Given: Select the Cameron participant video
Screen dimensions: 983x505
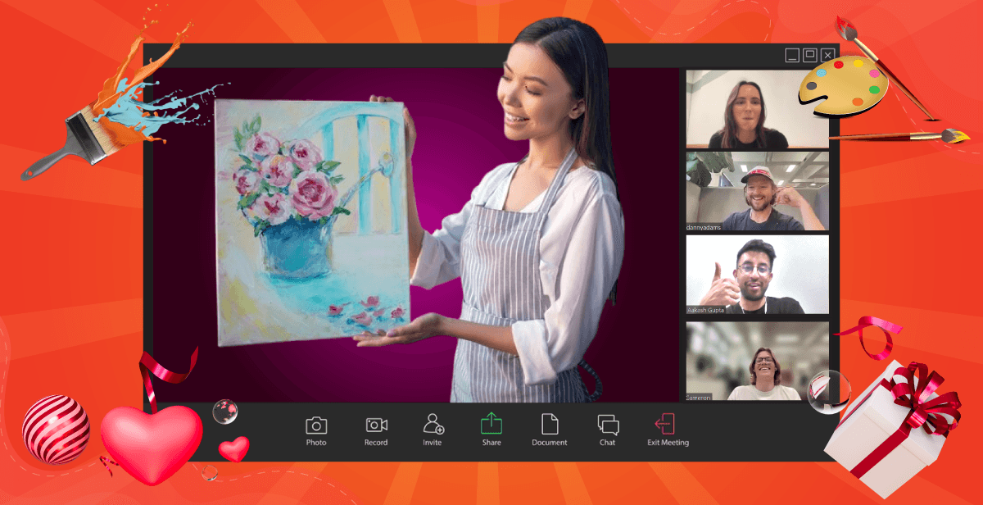Looking at the screenshot, I should pyautogui.click(x=757, y=361).
